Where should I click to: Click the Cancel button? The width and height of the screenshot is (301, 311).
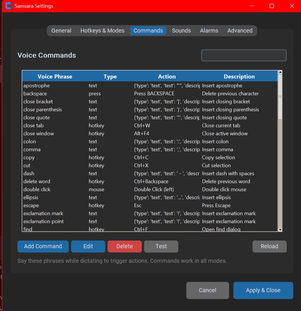coord(207,290)
